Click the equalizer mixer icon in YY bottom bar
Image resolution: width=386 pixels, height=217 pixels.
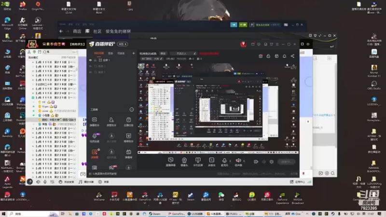click(x=52, y=182)
